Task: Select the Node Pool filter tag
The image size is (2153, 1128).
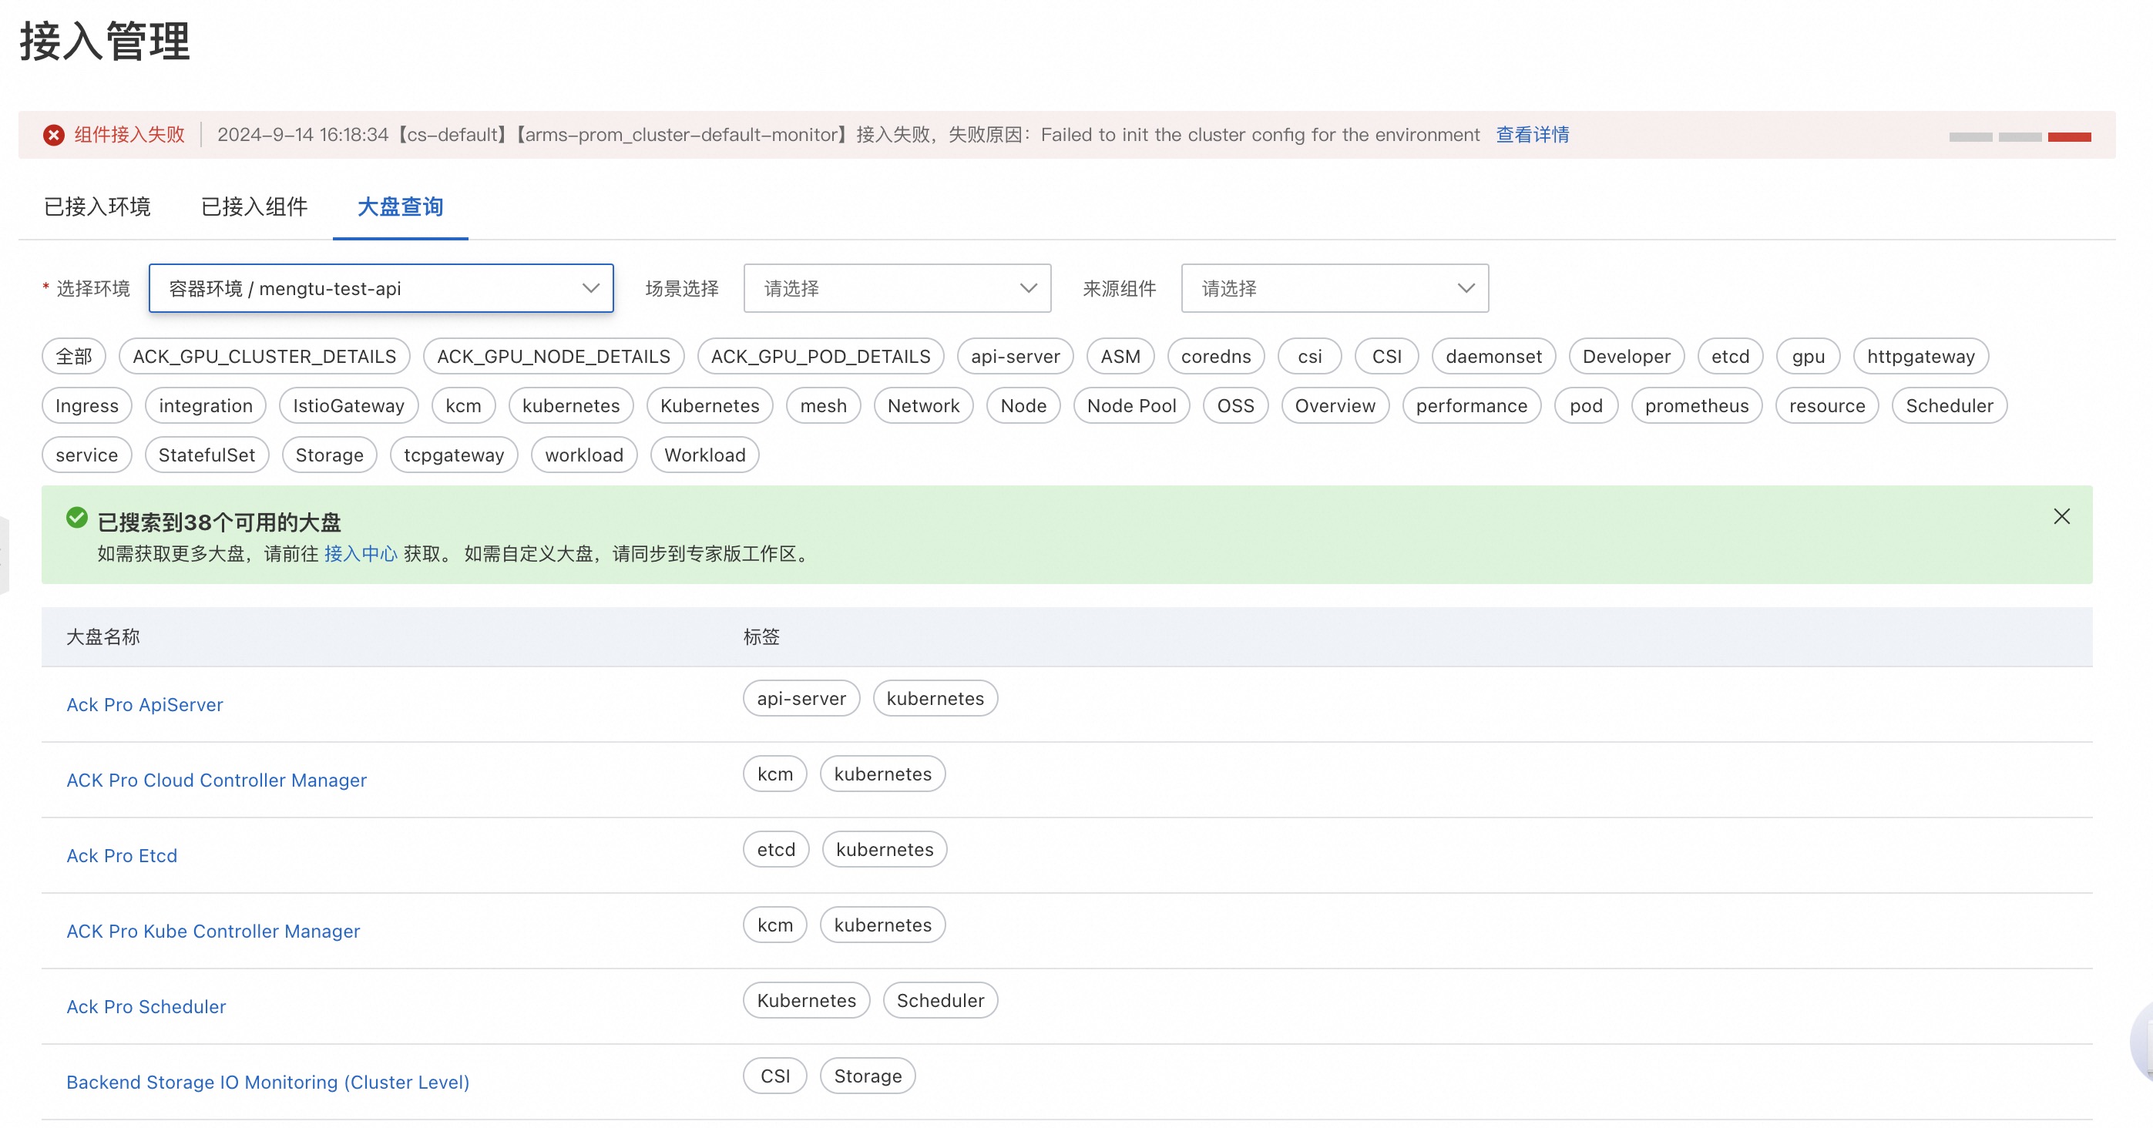Action: 1131,406
